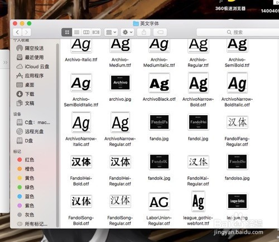The width and height of the screenshot is (279, 242).
Task: Select the fandolso.jpg thumbnail
Action: pyautogui.click(x=237, y=162)
